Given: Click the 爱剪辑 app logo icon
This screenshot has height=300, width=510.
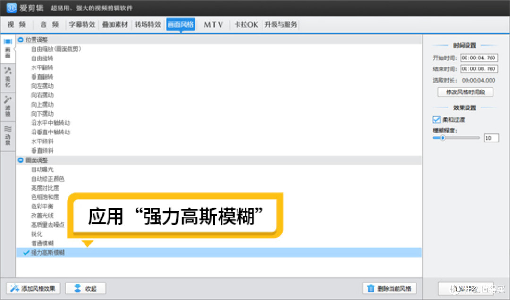Looking at the screenshot, I should coord(11,8).
